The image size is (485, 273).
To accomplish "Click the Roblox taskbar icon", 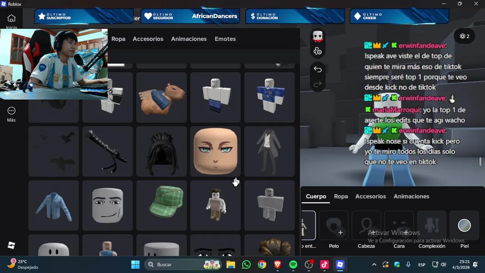I will tap(340, 265).
